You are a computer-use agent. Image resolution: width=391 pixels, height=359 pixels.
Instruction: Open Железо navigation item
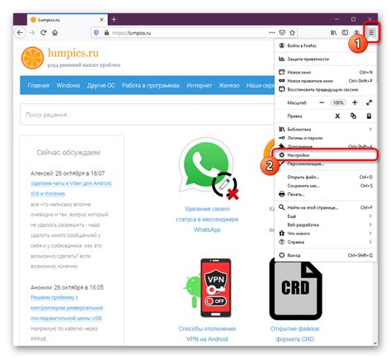click(x=229, y=86)
